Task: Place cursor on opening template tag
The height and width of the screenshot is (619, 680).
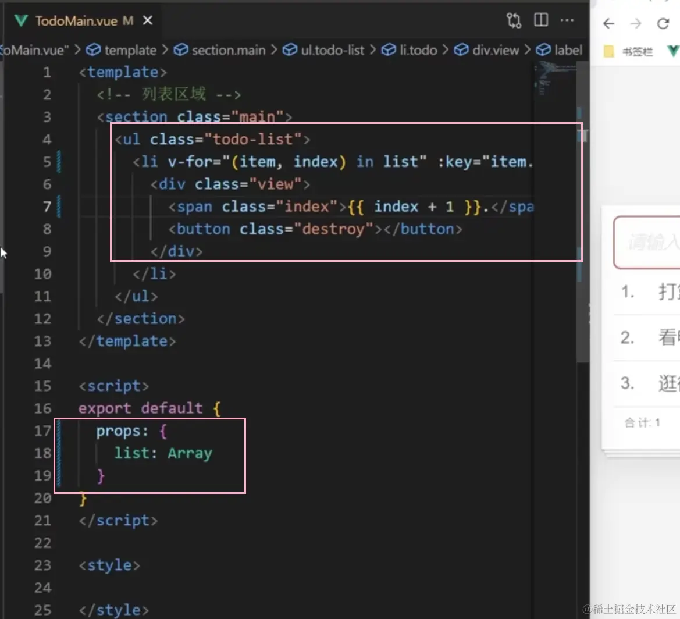Action: [x=123, y=72]
